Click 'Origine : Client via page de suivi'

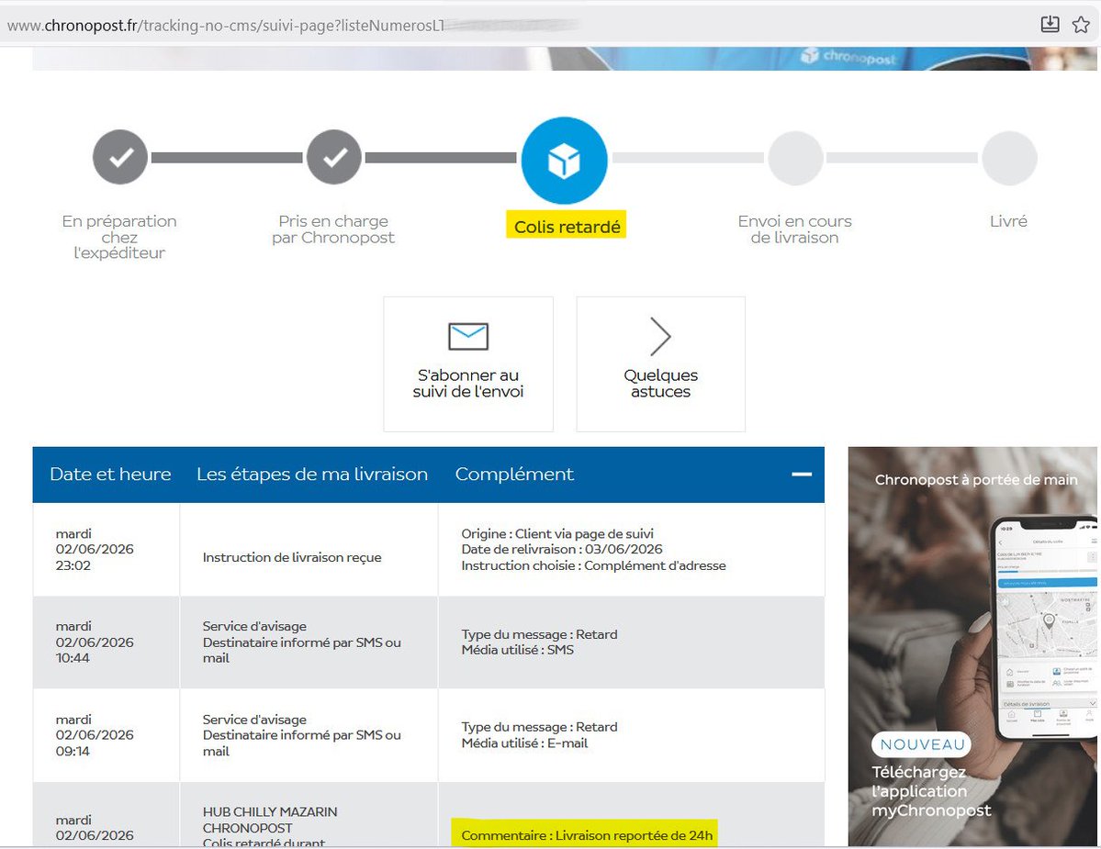(557, 533)
